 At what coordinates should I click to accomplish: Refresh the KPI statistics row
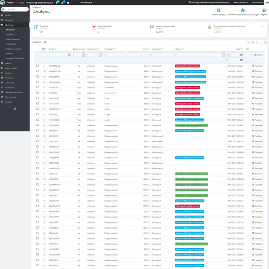click(262, 27)
